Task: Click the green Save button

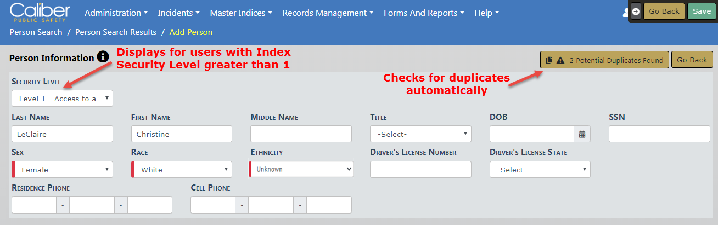Action: pyautogui.click(x=702, y=11)
